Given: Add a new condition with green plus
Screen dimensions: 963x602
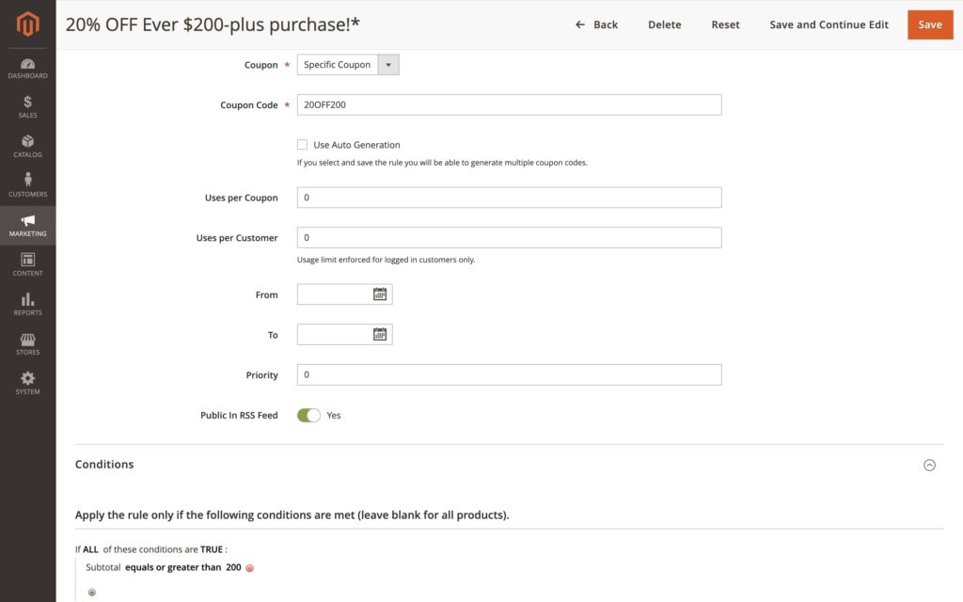Looking at the screenshot, I should pyautogui.click(x=92, y=593).
